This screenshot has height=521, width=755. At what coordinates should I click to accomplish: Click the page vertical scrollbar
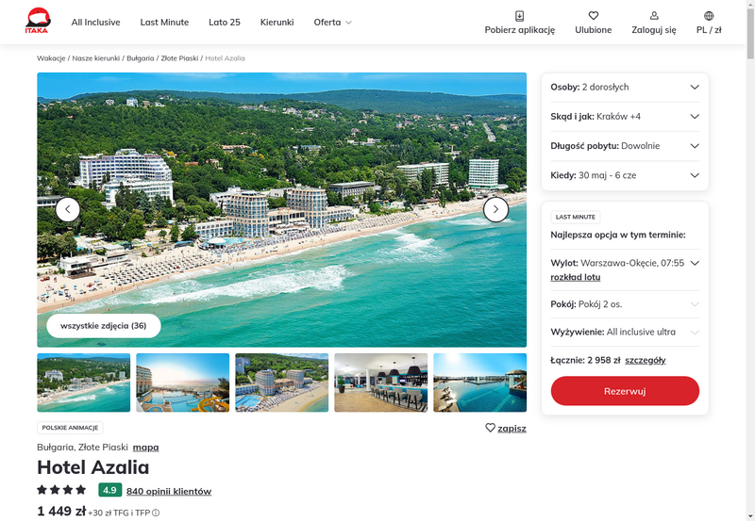click(x=750, y=260)
